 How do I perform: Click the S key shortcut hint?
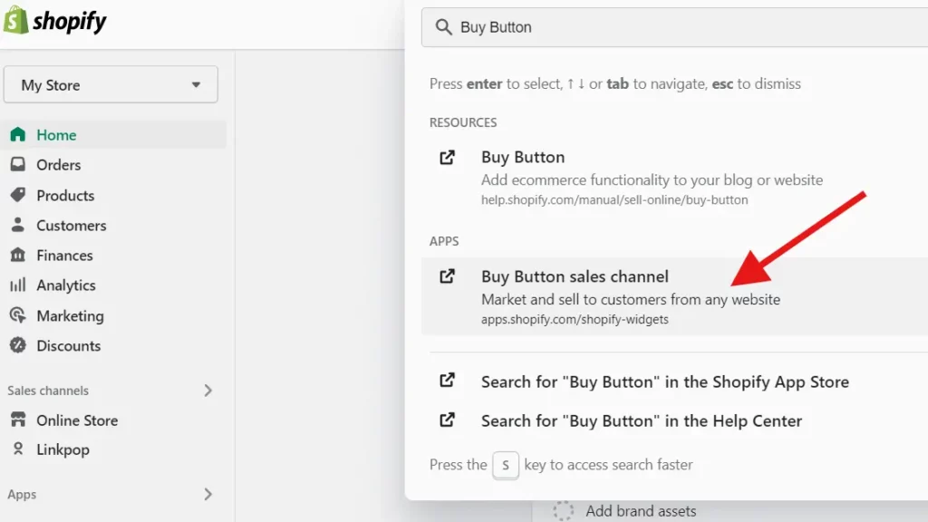coord(506,465)
